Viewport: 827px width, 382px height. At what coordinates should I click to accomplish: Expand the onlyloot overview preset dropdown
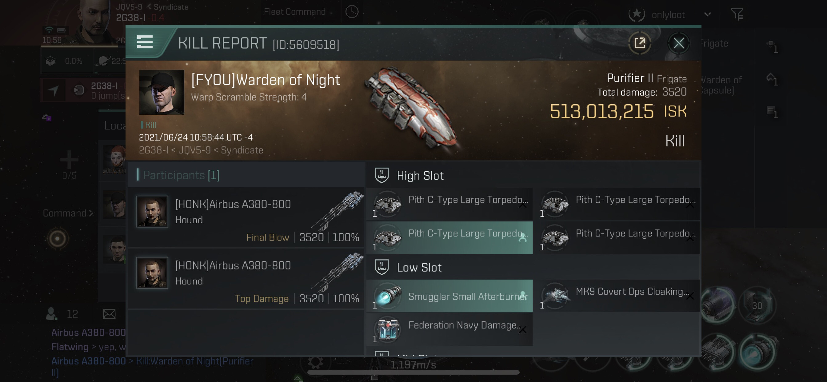707,14
